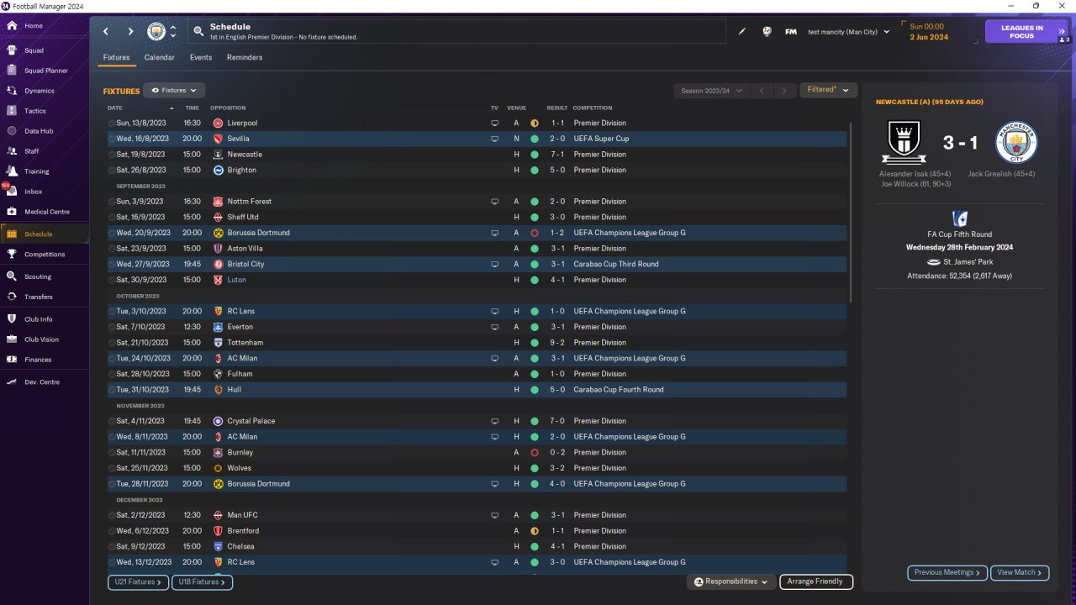Open the Scouting magnifier icon
This screenshot has height=605, width=1076.
tap(12, 276)
